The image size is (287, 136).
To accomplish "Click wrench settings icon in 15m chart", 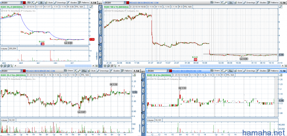I will 79,71.
